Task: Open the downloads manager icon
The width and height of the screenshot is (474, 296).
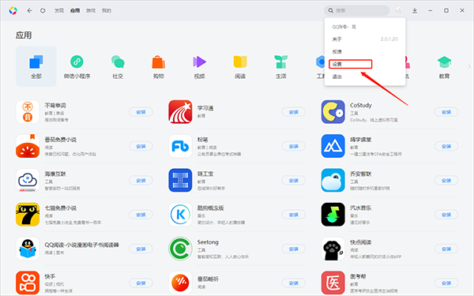Action: (415, 10)
